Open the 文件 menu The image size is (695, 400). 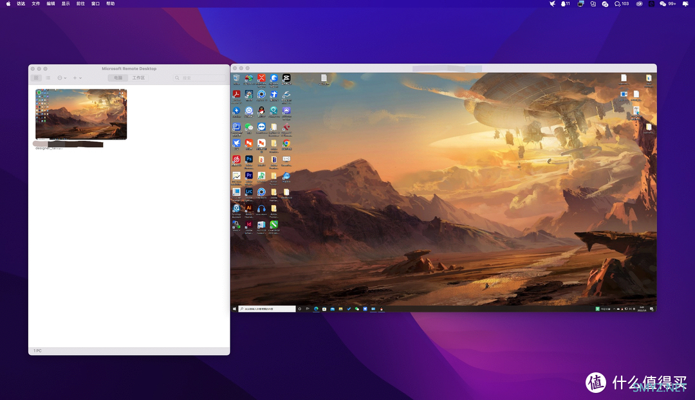(x=36, y=4)
